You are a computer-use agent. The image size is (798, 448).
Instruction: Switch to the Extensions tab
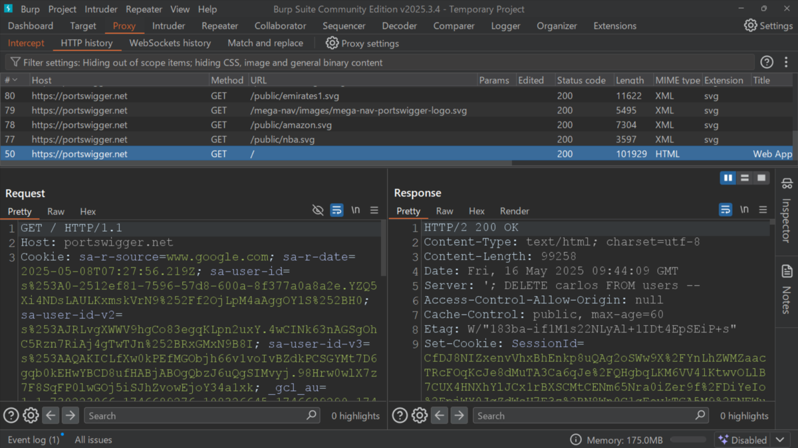pos(614,26)
